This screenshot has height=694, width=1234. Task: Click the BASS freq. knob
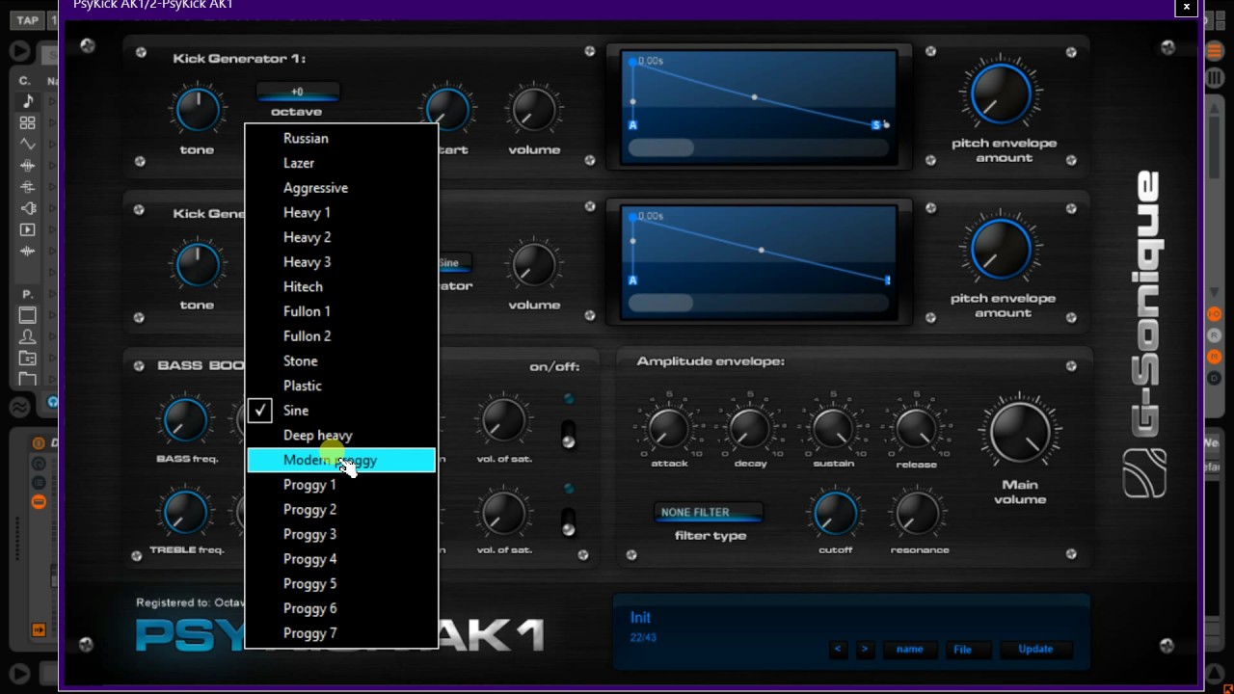(x=185, y=420)
